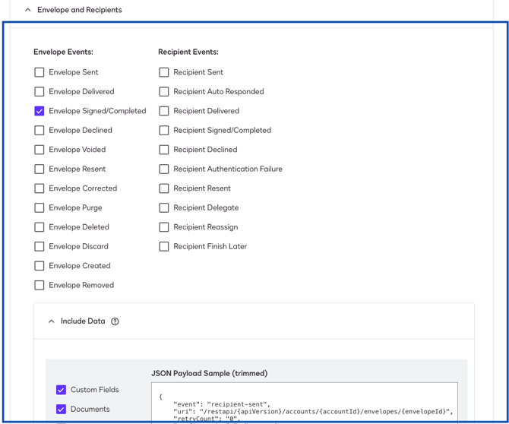Screen dimensions: 509x424
Task: Collapse the Include Data panel
Action: click(52, 321)
